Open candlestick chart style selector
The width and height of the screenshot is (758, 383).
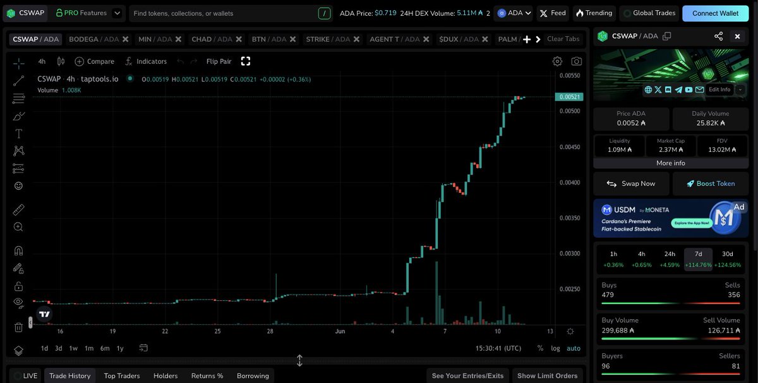(61, 61)
